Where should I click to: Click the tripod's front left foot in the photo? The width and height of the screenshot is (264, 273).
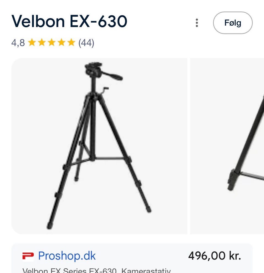click(50, 226)
